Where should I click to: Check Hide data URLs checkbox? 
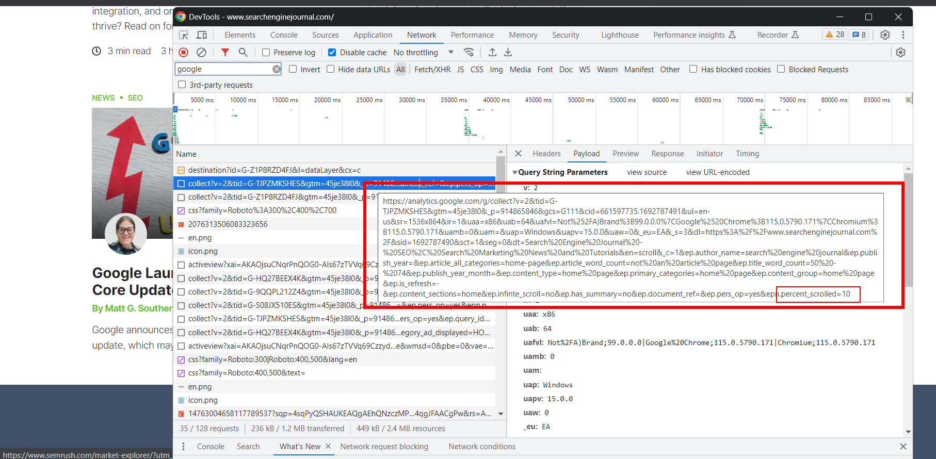pos(331,69)
